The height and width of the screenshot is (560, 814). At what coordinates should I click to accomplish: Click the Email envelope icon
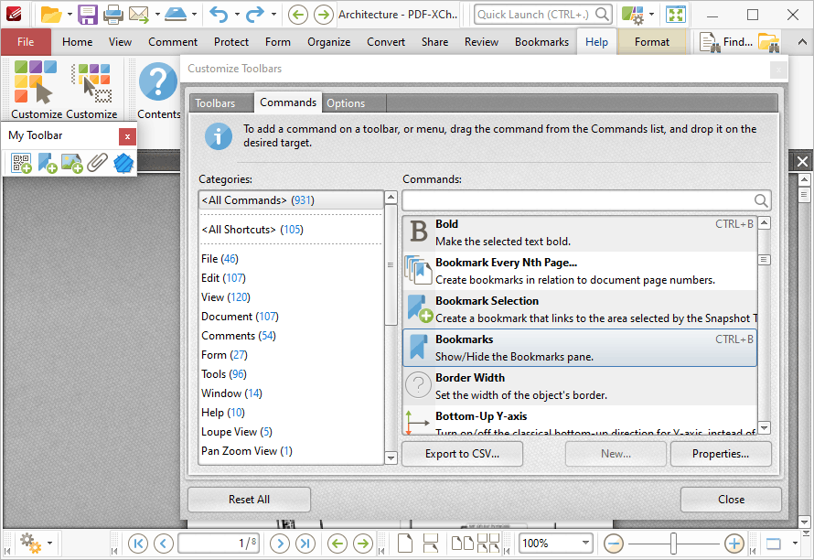(x=139, y=15)
